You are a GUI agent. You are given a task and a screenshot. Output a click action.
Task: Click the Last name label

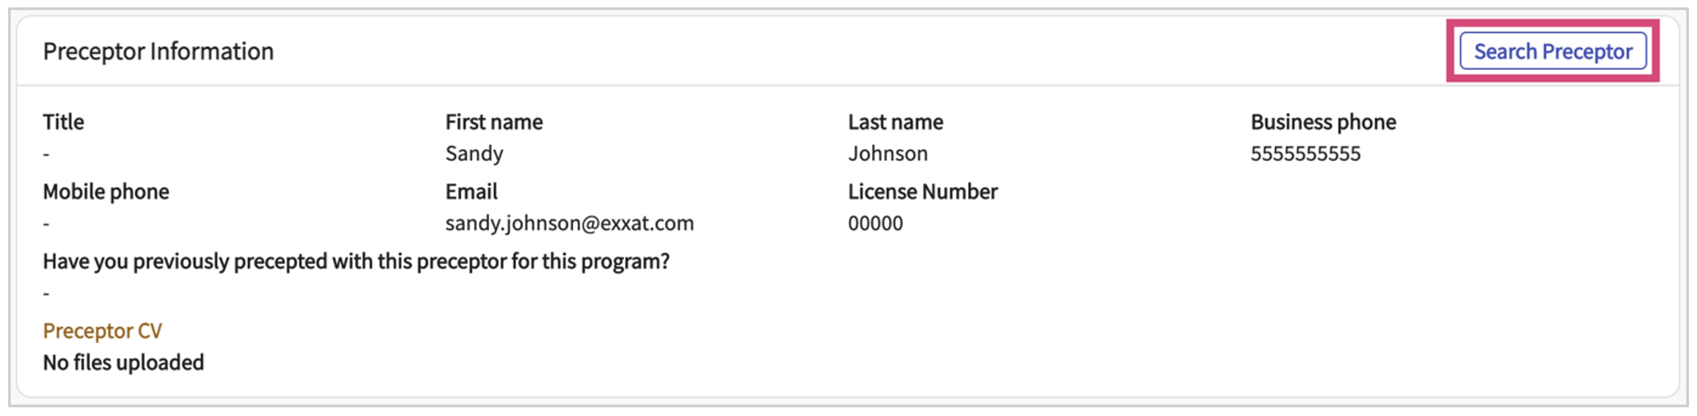click(895, 122)
